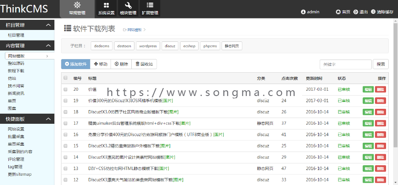Open 新闻资讯 sidebar item
This screenshot has width=398, height=185.
[x=16, y=93]
